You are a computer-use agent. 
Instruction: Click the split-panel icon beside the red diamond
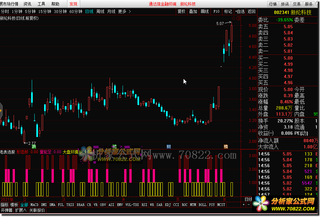pyautogui.click(x=238, y=18)
